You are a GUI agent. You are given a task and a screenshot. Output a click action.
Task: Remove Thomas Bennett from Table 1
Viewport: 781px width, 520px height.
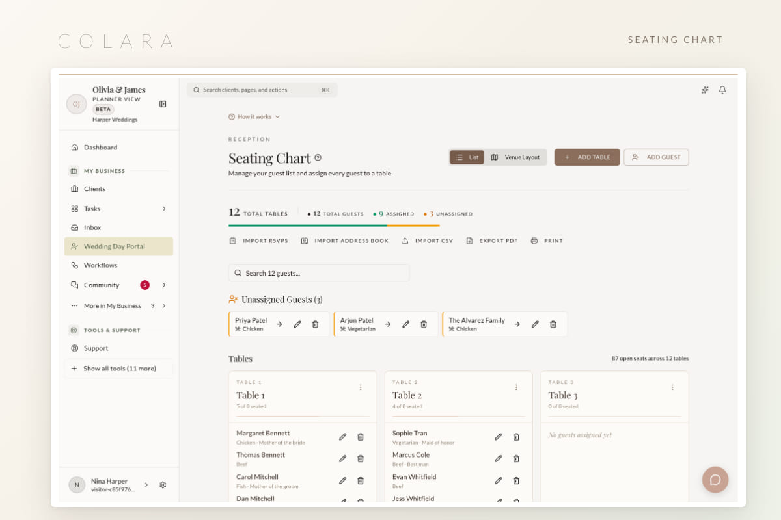pos(361,458)
